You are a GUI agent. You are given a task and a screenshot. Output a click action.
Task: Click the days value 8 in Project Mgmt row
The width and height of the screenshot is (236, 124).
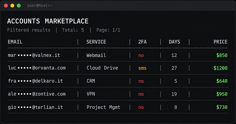tap(176, 107)
